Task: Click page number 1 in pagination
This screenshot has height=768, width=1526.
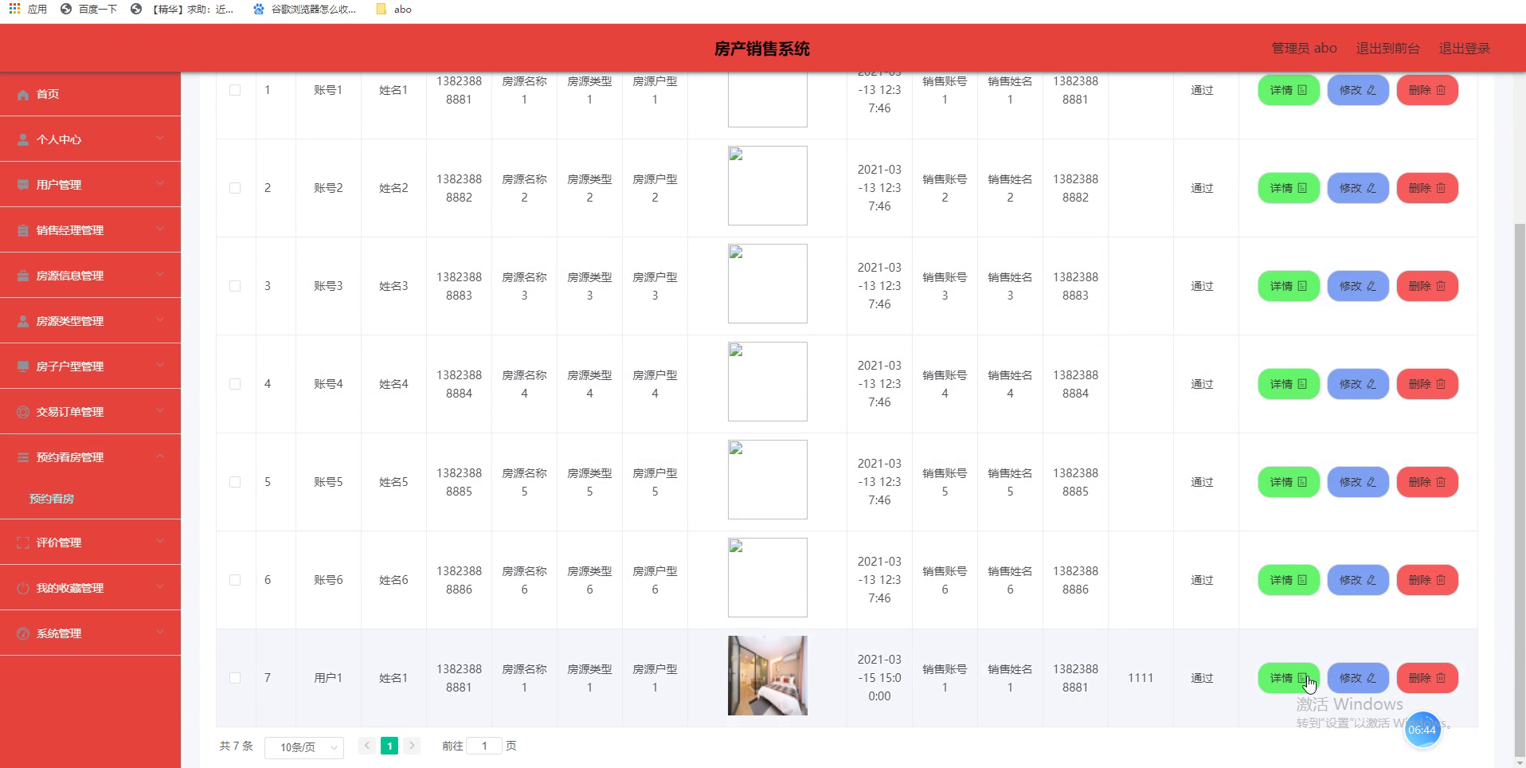Action: point(389,746)
